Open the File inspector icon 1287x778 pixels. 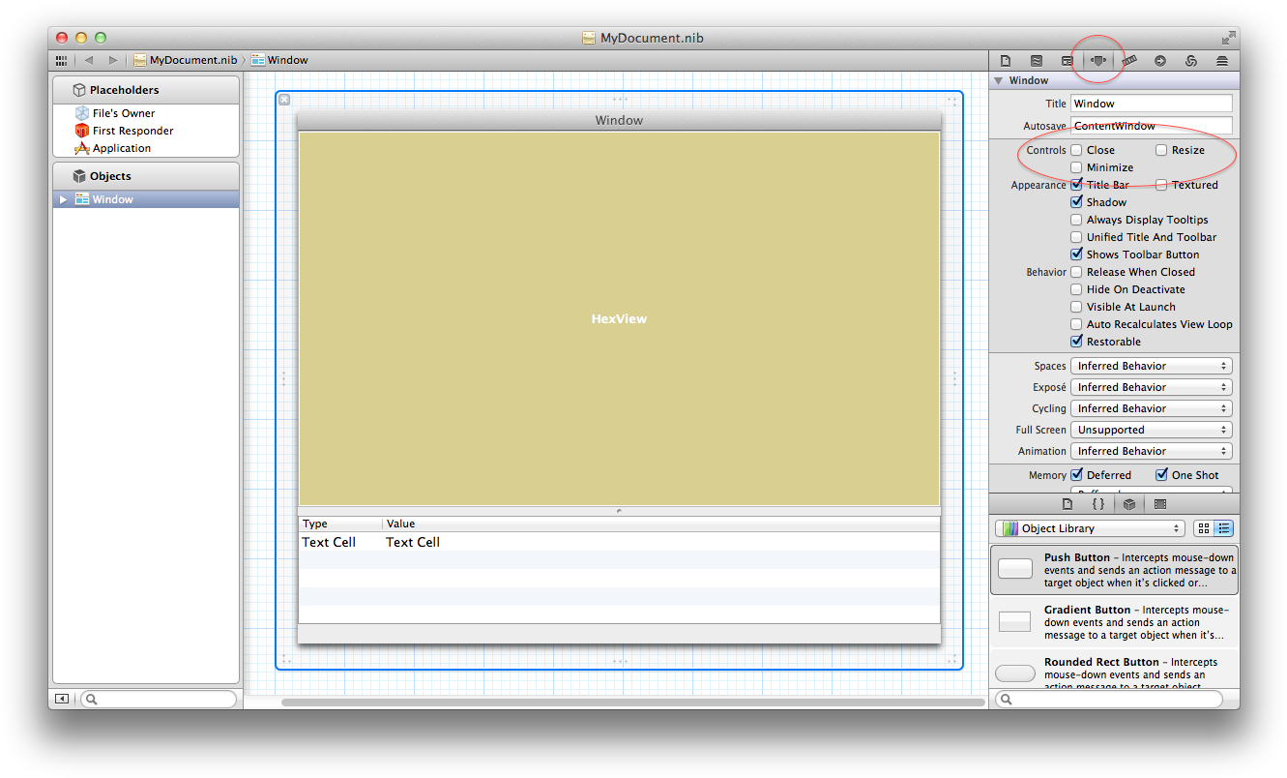1007,60
